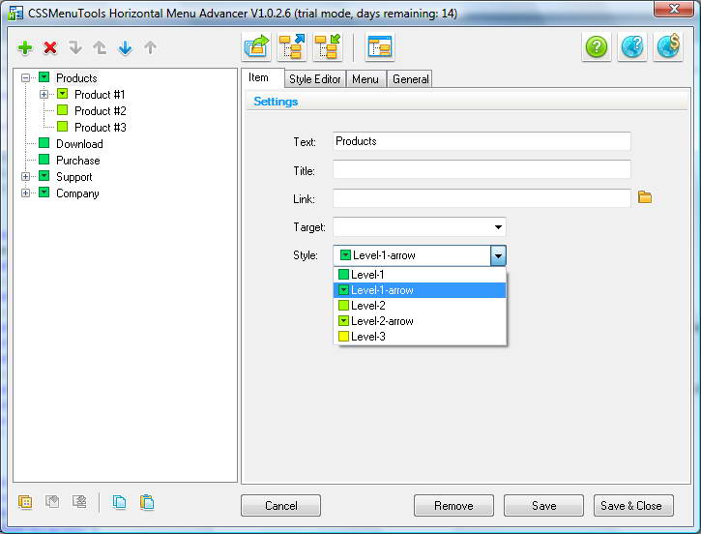Select Support in the tree
The image size is (701, 534).
[x=74, y=177]
